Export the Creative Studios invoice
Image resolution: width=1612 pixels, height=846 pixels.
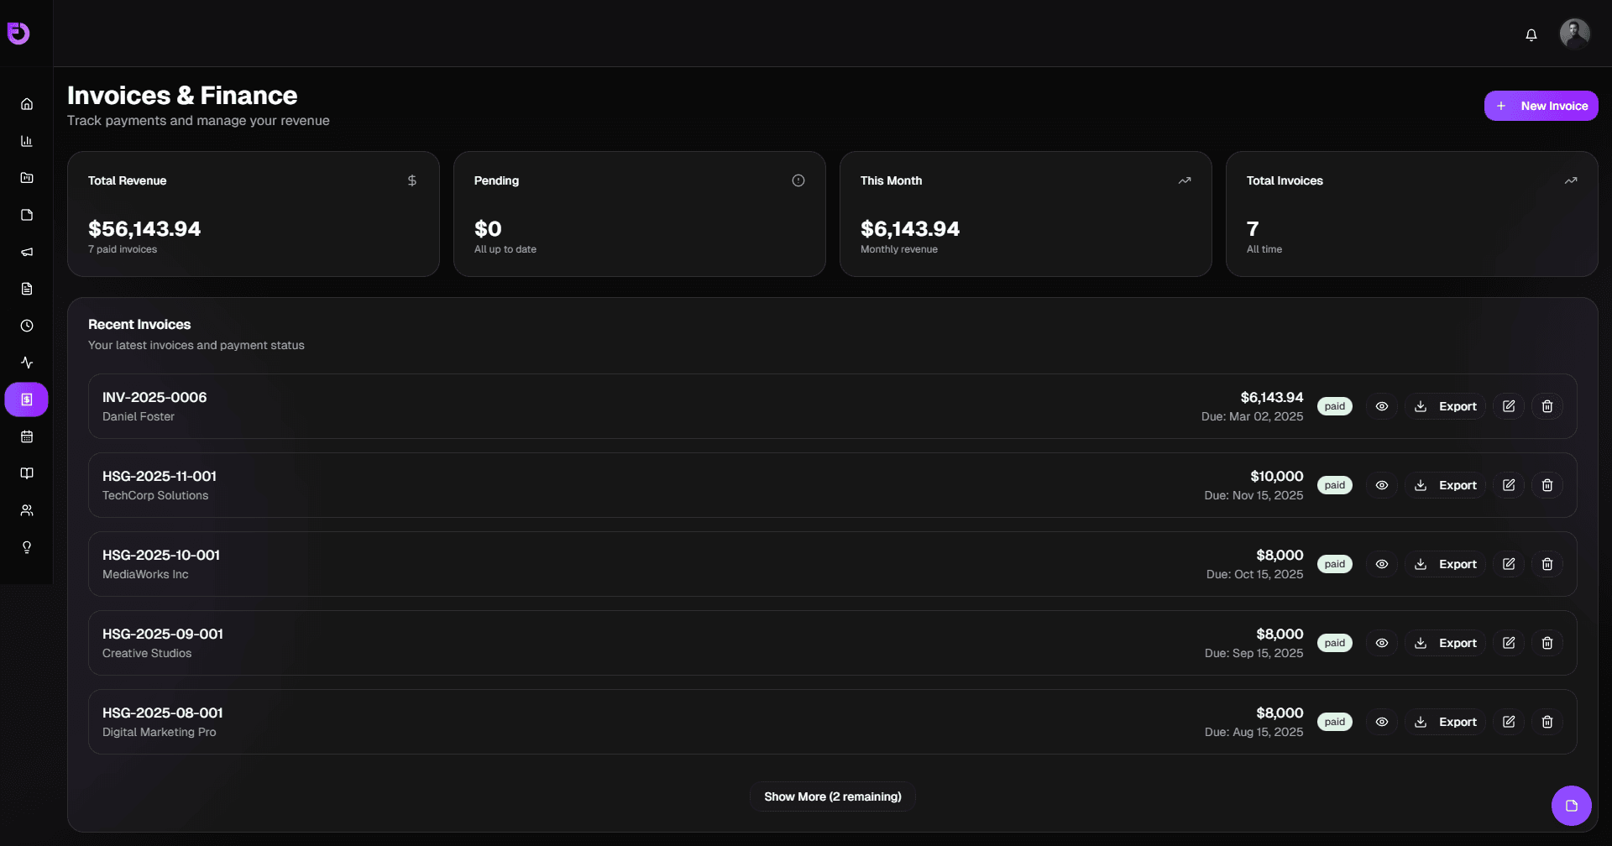[x=1446, y=643]
